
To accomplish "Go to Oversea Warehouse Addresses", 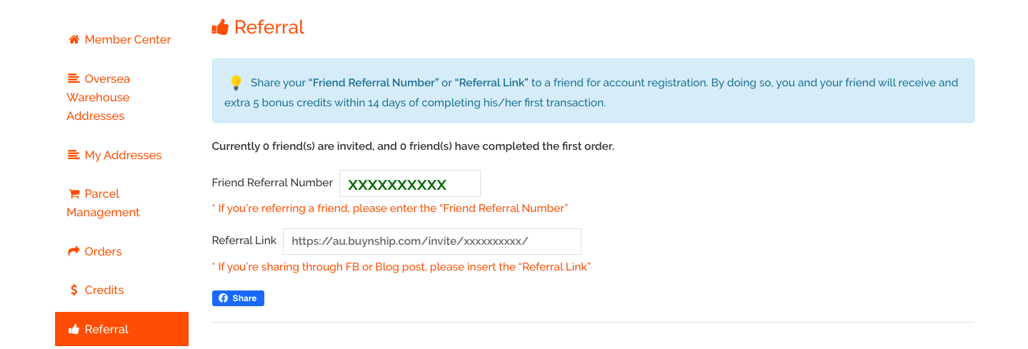I will tap(98, 97).
